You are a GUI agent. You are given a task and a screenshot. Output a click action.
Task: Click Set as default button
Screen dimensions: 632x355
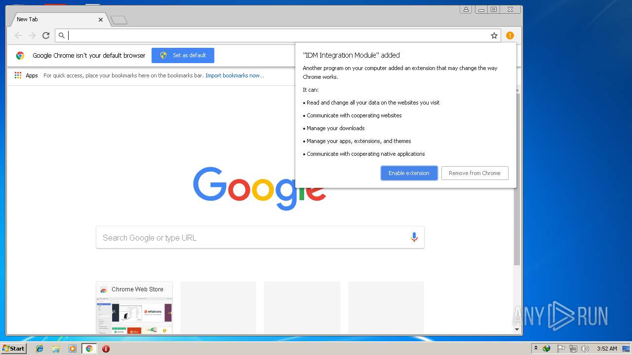click(183, 55)
